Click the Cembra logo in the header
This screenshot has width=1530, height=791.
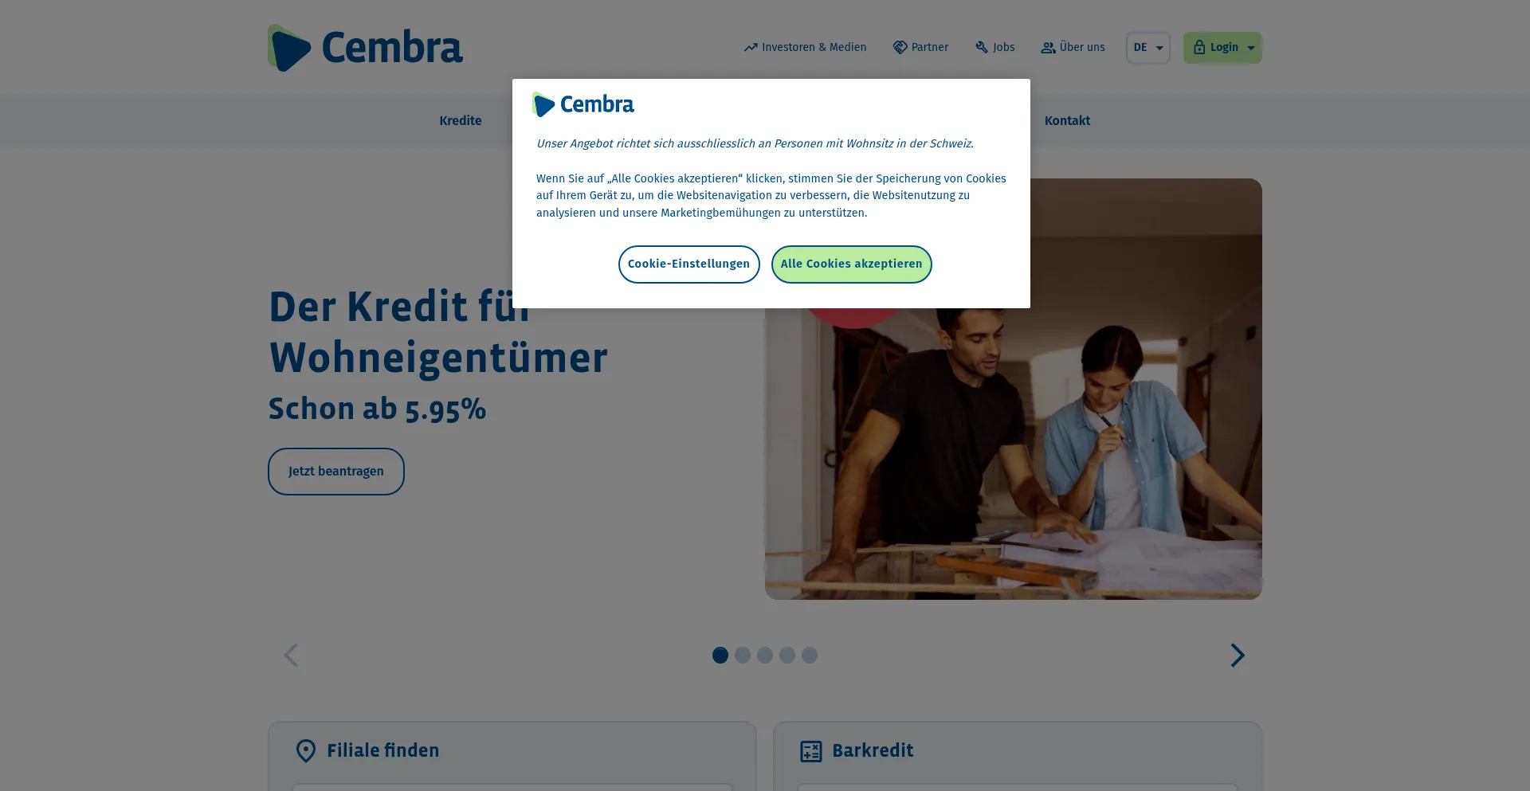tap(365, 48)
